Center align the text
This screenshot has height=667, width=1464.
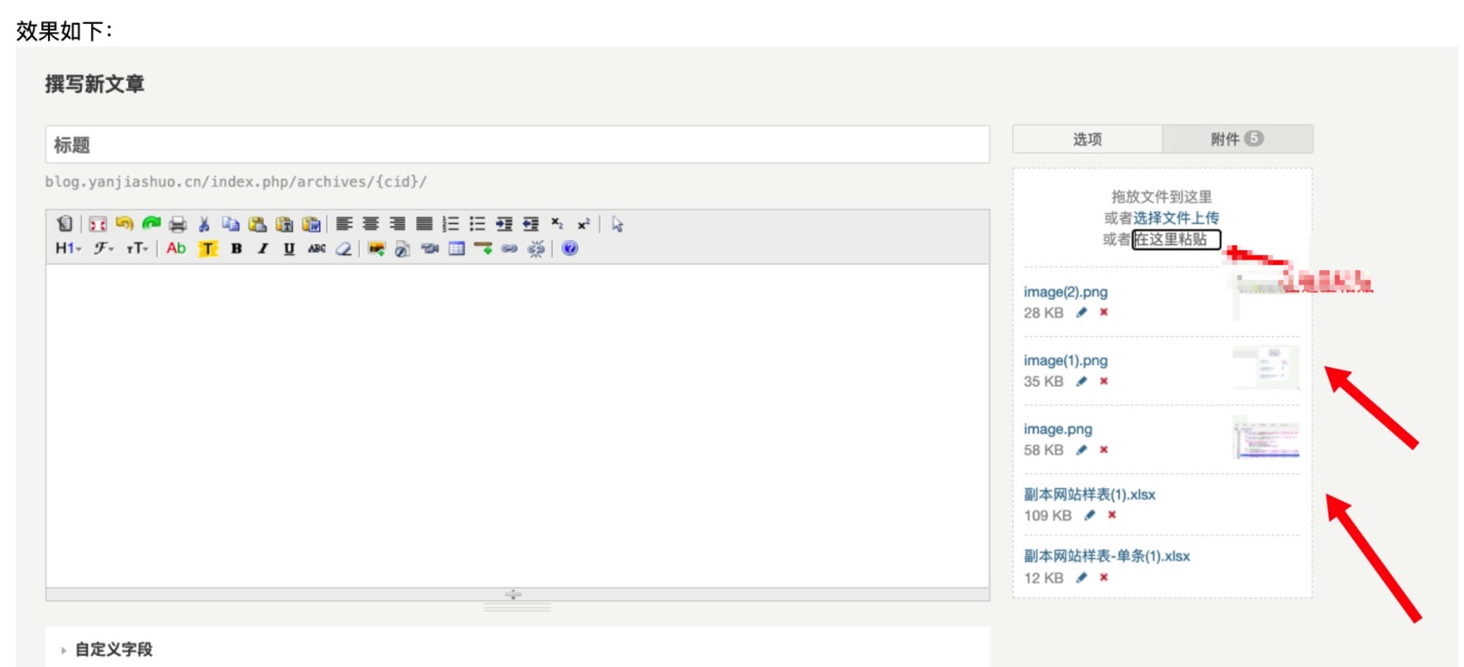point(371,224)
